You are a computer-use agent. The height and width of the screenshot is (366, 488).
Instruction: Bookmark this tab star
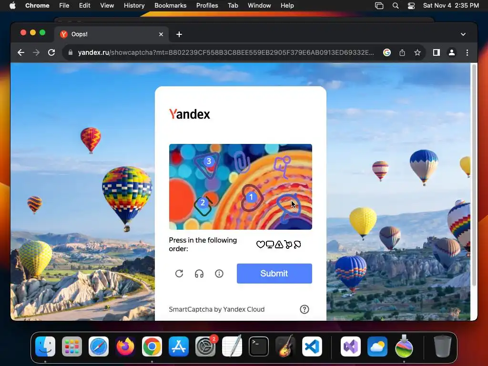point(417,52)
